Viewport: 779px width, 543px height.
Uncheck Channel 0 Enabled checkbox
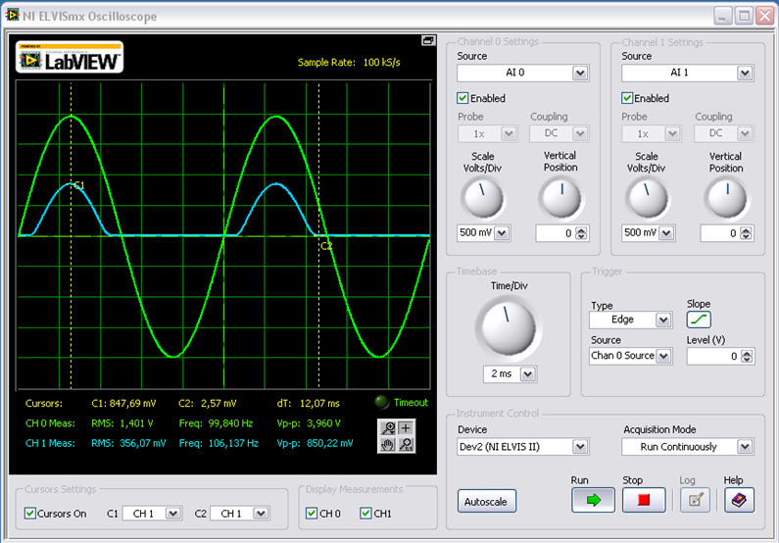pos(463,98)
